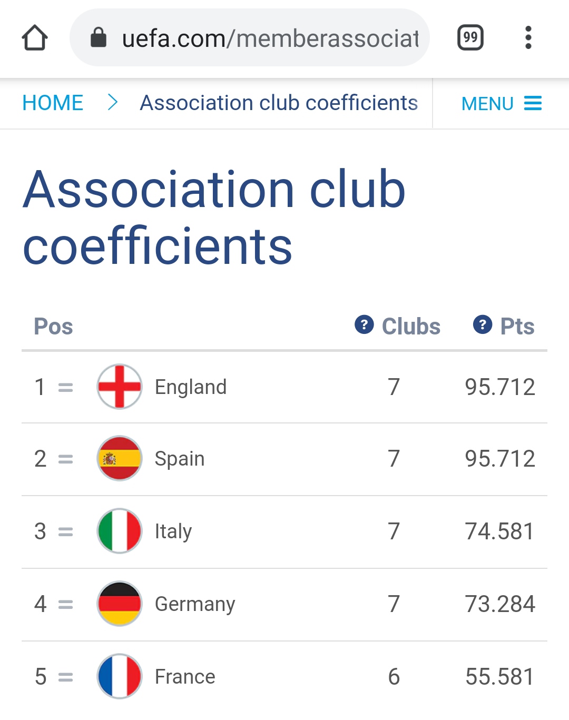Show help for Clubs column
The height and width of the screenshot is (720, 569).
click(364, 324)
